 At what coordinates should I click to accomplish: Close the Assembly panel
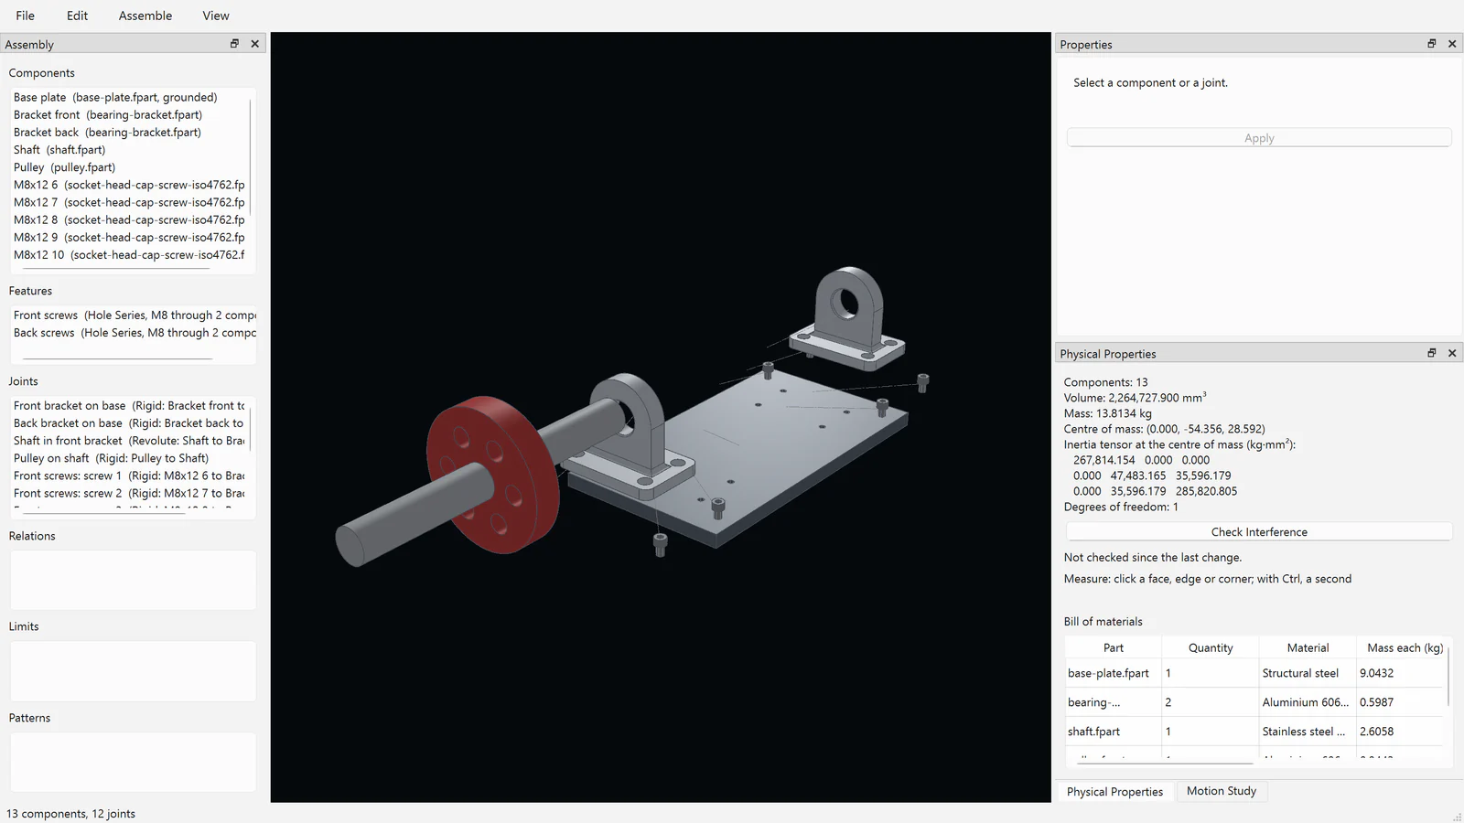(255, 44)
